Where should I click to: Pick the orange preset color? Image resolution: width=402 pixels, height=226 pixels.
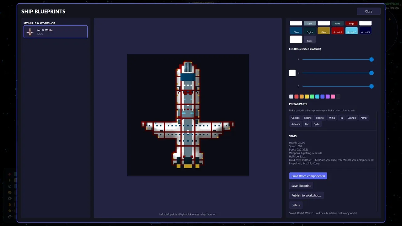301,97
